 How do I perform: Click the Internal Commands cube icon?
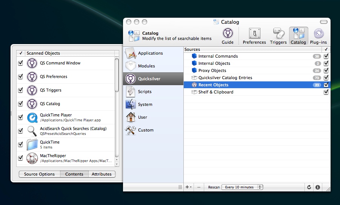[194, 56]
